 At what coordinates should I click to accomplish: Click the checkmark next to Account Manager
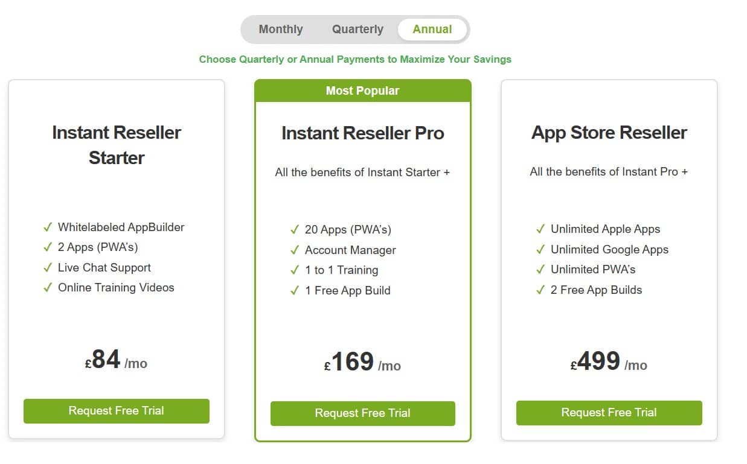[x=295, y=250]
